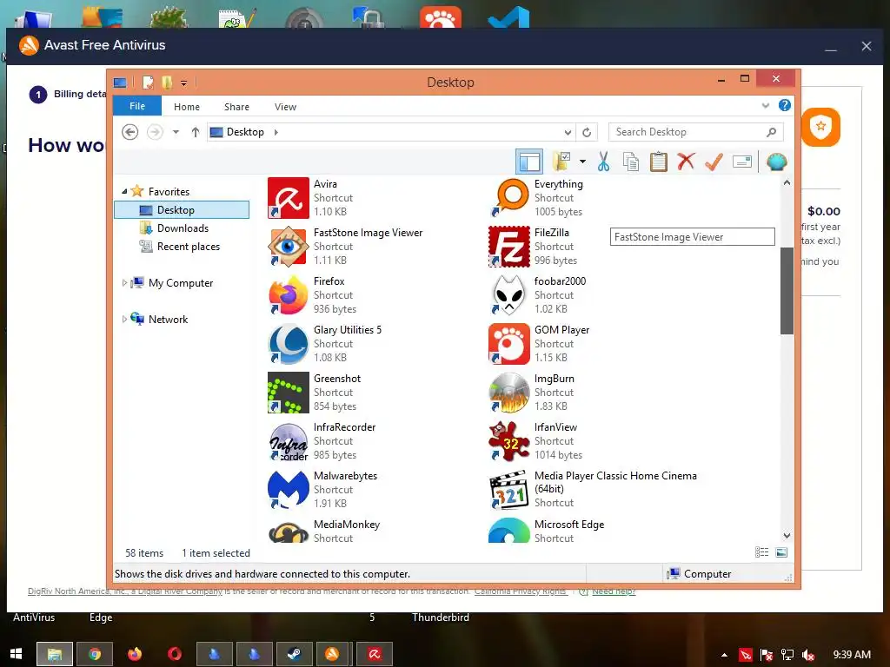Expand the Network tree node
This screenshot has height=667, width=890.
pyautogui.click(x=124, y=319)
